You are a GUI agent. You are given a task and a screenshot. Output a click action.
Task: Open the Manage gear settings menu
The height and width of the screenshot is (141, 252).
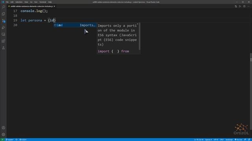(x=4, y=134)
